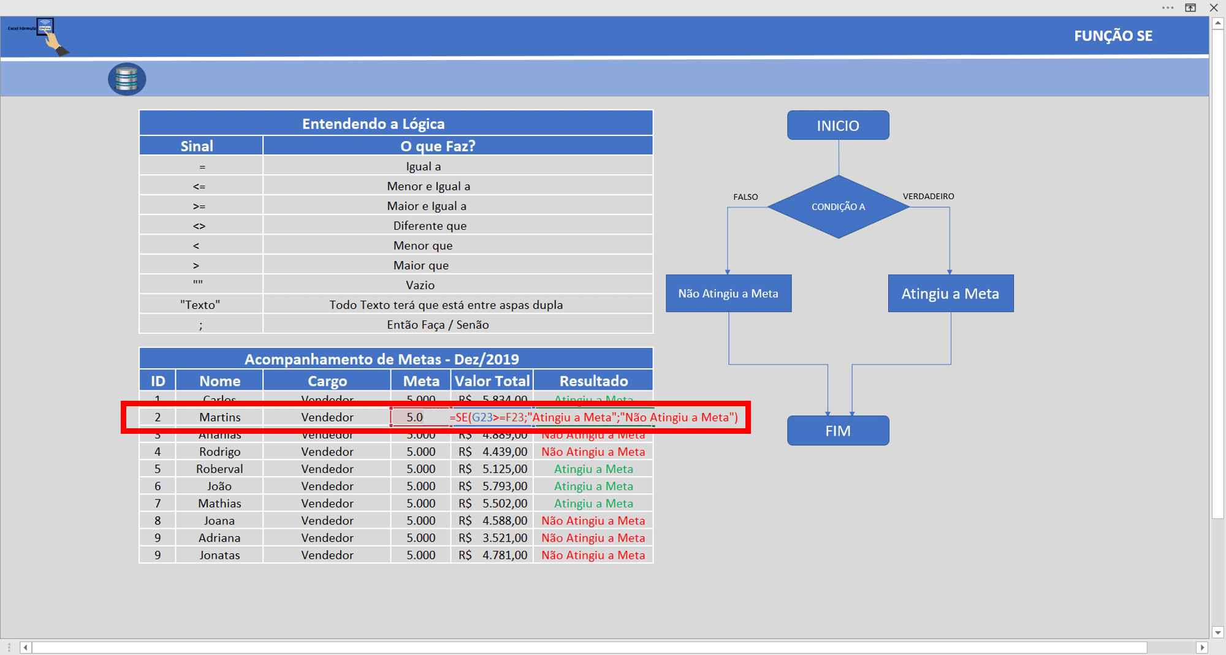
Task: Select the Cargo column header
Action: (327, 381)
